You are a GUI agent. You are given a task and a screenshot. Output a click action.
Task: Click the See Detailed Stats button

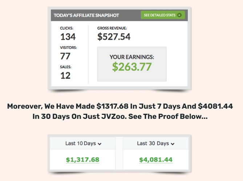[163, 15]
